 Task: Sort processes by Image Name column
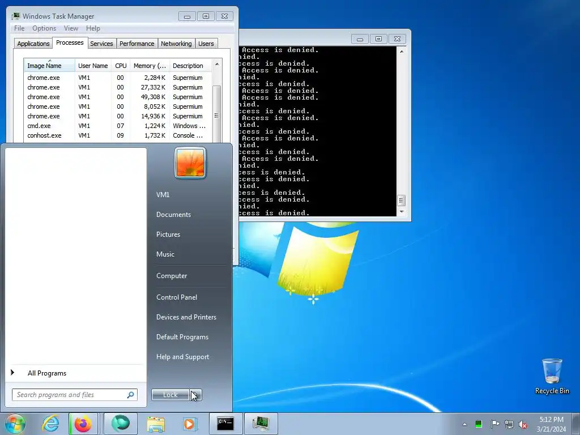coord(50,66)
